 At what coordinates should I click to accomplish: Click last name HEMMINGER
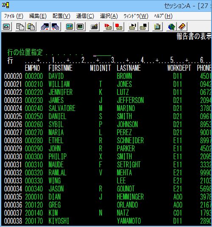(130, 197)
